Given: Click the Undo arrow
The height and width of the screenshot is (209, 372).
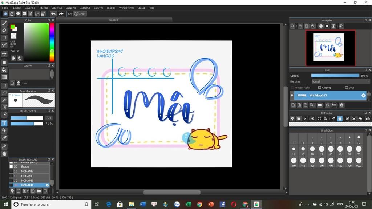Looking at the screenshot, I should pos(53,14).
